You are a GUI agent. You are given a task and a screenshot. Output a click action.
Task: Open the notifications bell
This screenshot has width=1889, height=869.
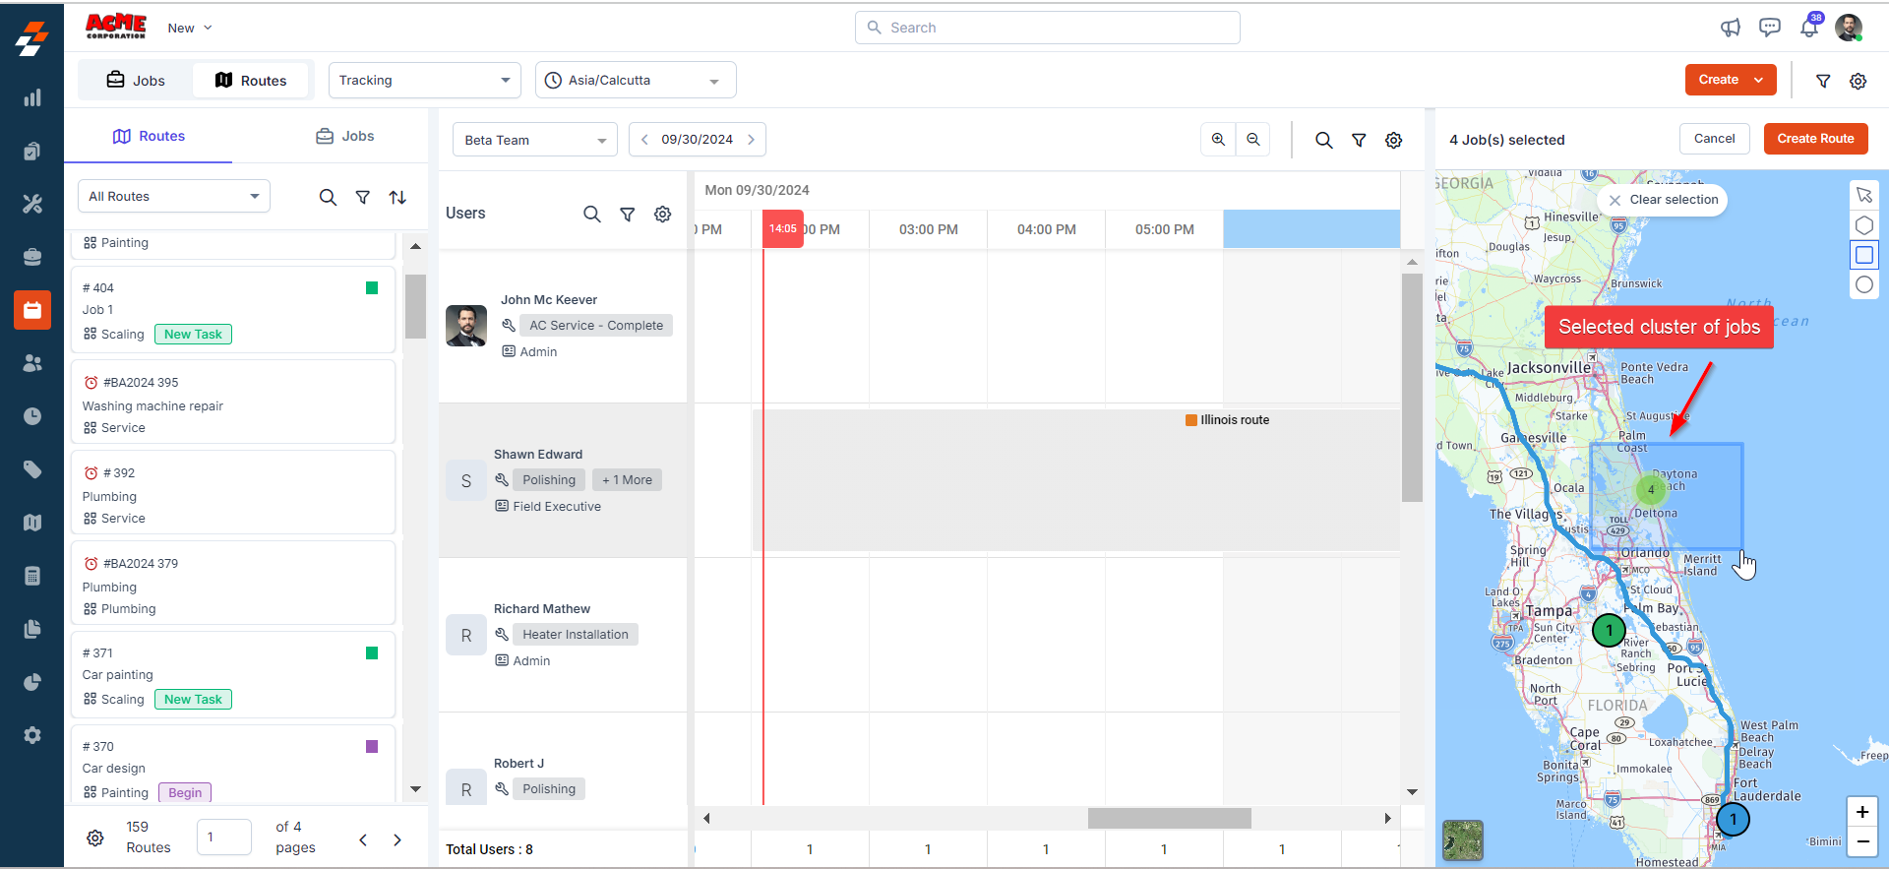[x=1809, y=28]
